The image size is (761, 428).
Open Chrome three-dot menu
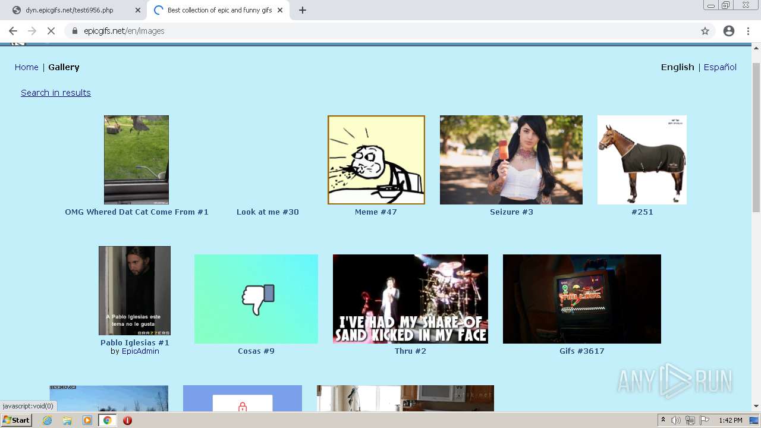coord(749,31)
